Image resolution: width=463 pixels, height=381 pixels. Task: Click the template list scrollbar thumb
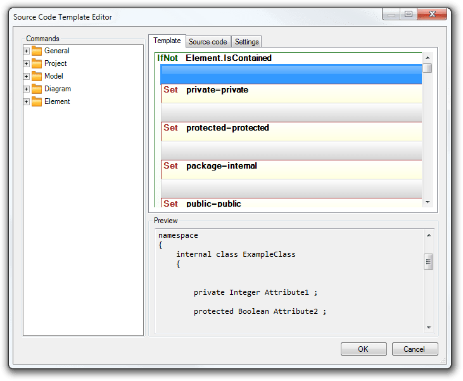click(428, 68)
